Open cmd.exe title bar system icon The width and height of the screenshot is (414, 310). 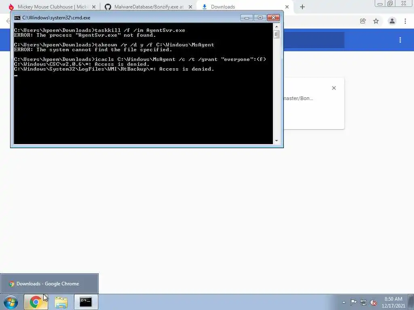(x=17, y=18)
